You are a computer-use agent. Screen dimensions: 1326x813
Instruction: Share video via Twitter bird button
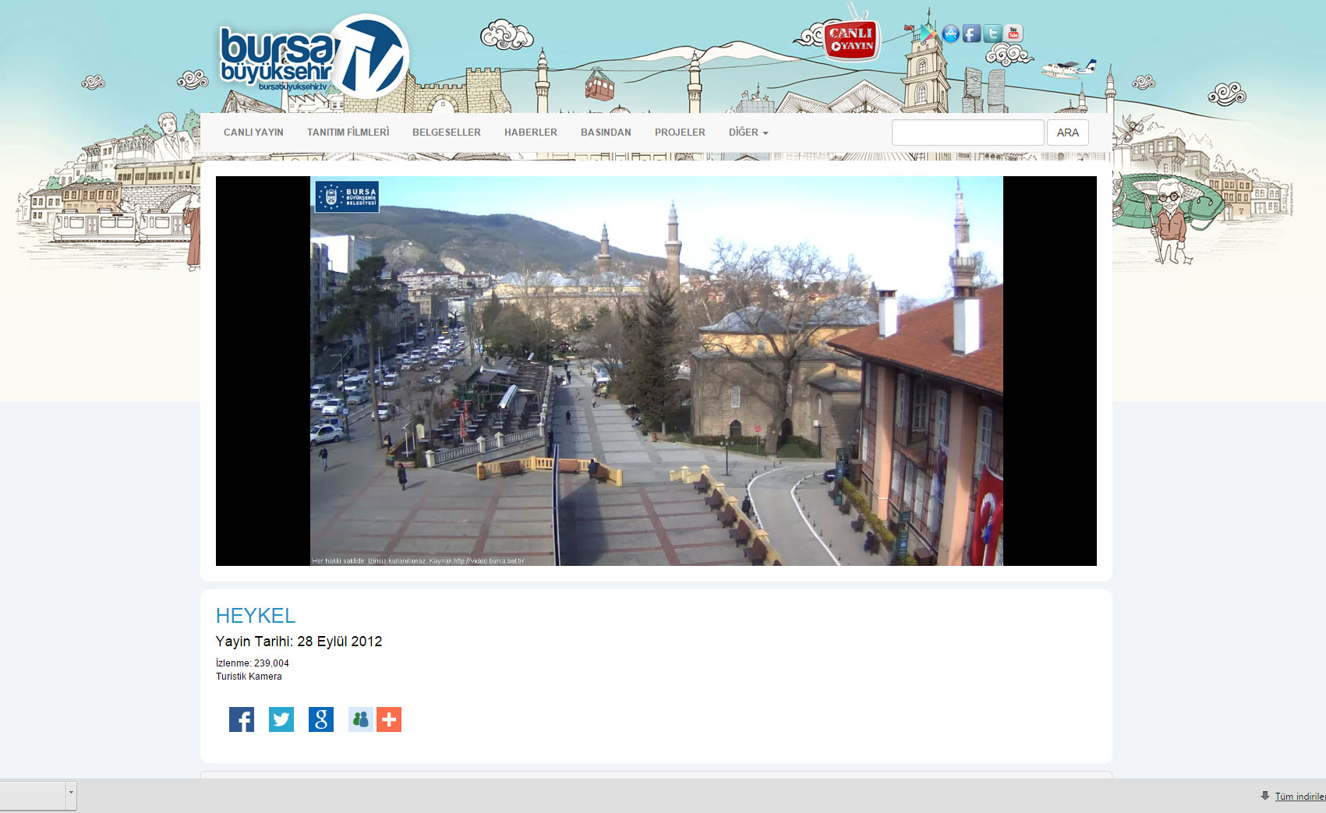point(281,719)
